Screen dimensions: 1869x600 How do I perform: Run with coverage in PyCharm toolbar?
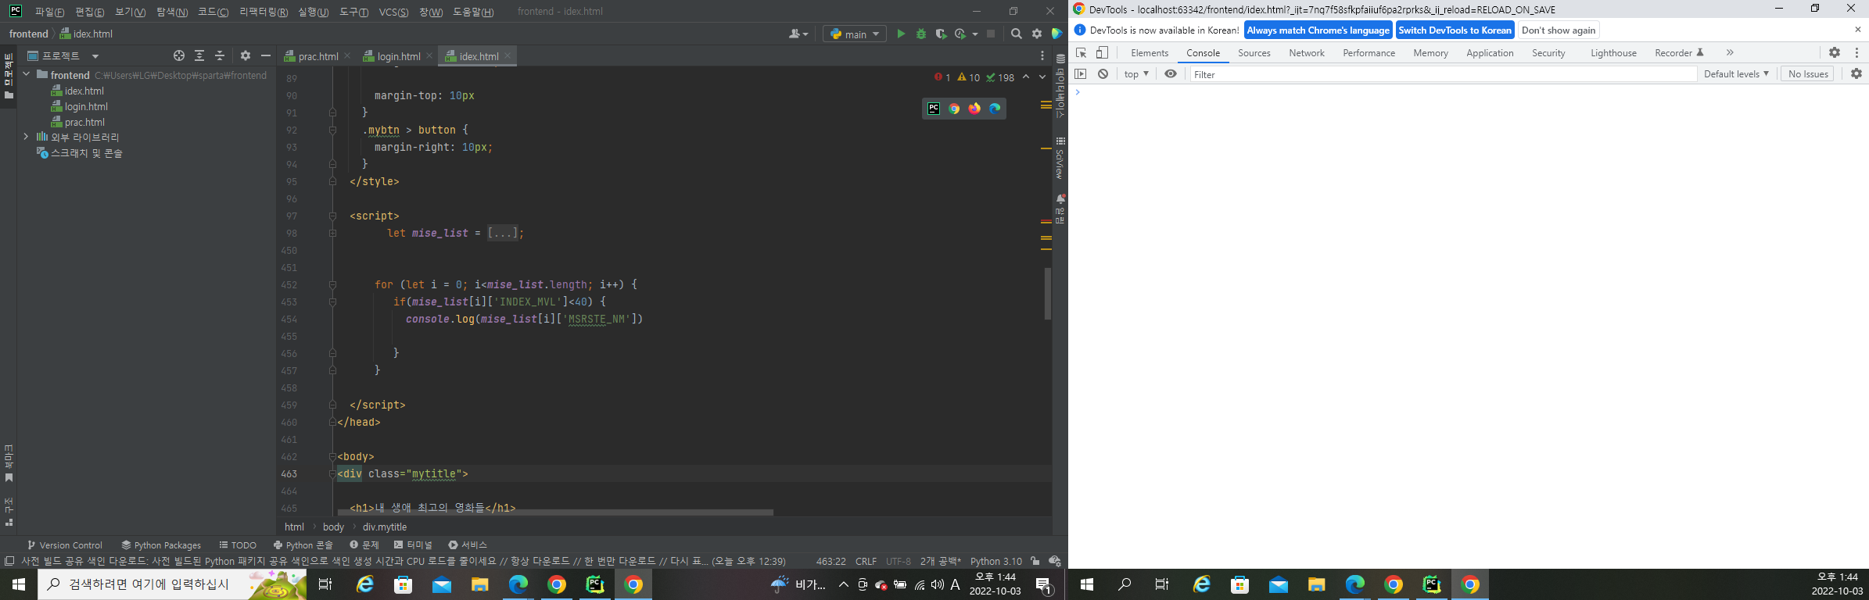pos(941,34)
